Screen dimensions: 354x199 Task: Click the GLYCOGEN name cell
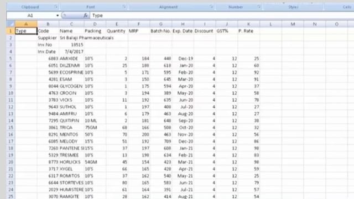(71, 86)
